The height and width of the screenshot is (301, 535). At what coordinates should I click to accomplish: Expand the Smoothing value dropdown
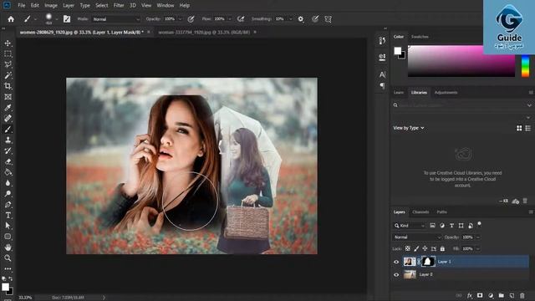click(x=290, y=19)
